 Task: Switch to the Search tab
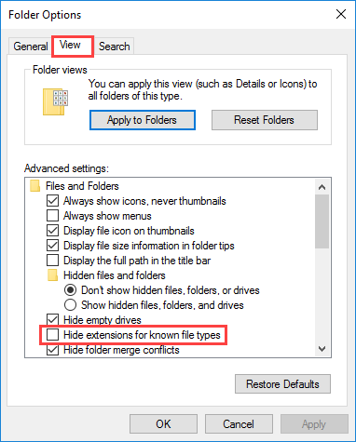115,47
